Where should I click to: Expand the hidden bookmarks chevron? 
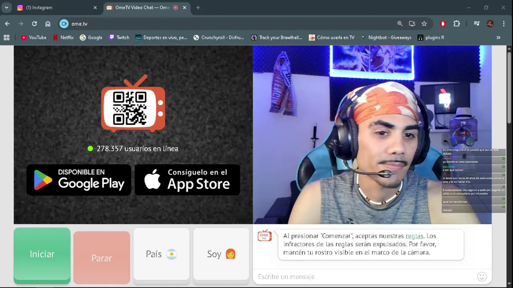(498, 37)
